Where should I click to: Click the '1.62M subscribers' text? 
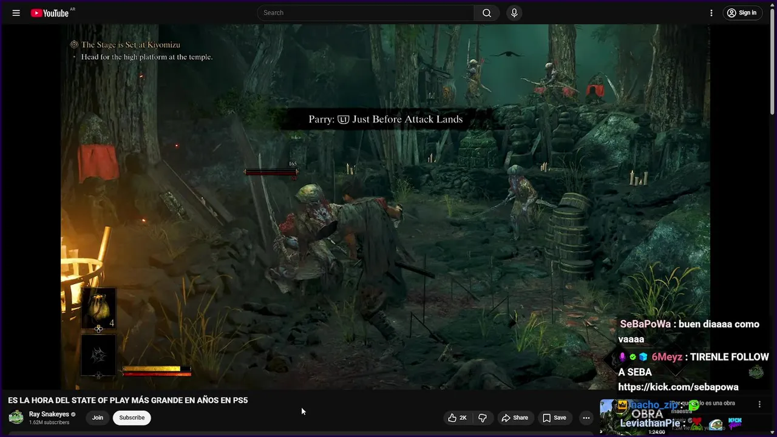tap(49, 422)
